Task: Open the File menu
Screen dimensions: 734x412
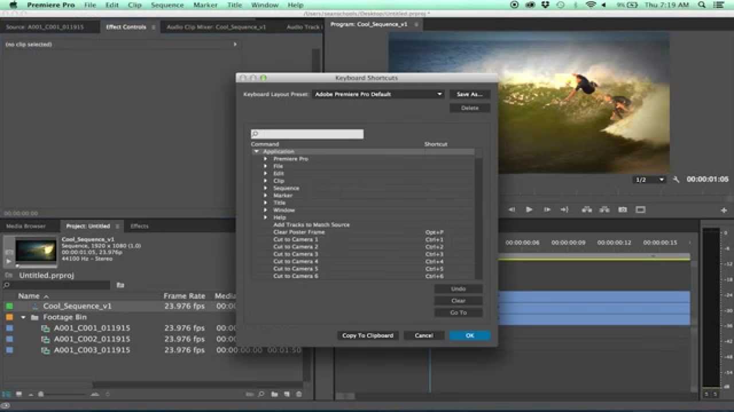Action: [90, 5]
